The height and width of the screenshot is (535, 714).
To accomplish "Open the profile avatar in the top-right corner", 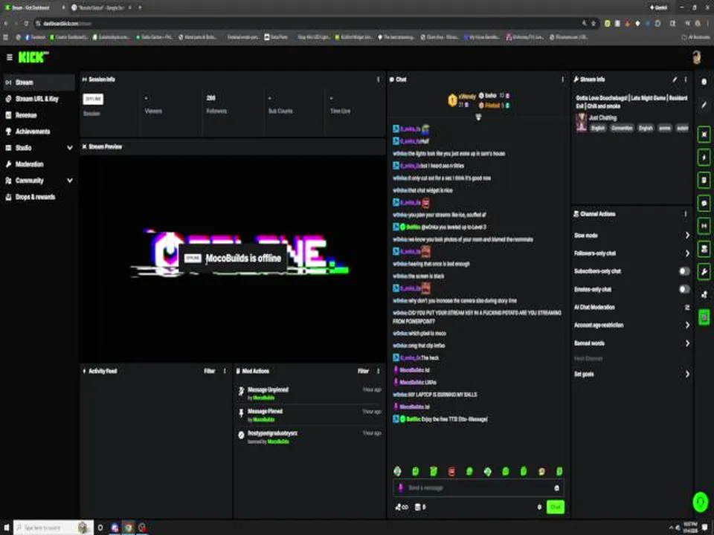I will click(696, 57).
